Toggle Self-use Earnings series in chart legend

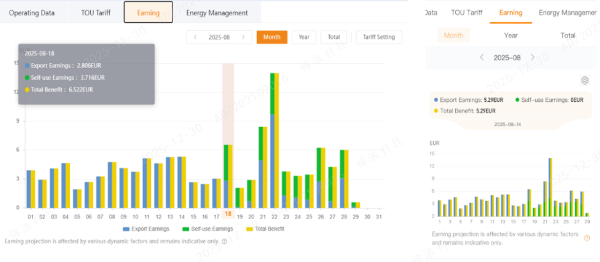click(x=208, y=229)
